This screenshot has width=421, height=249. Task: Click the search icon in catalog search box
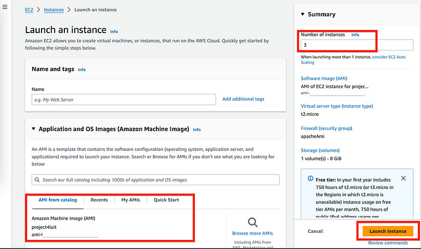(x=38, y=180)
